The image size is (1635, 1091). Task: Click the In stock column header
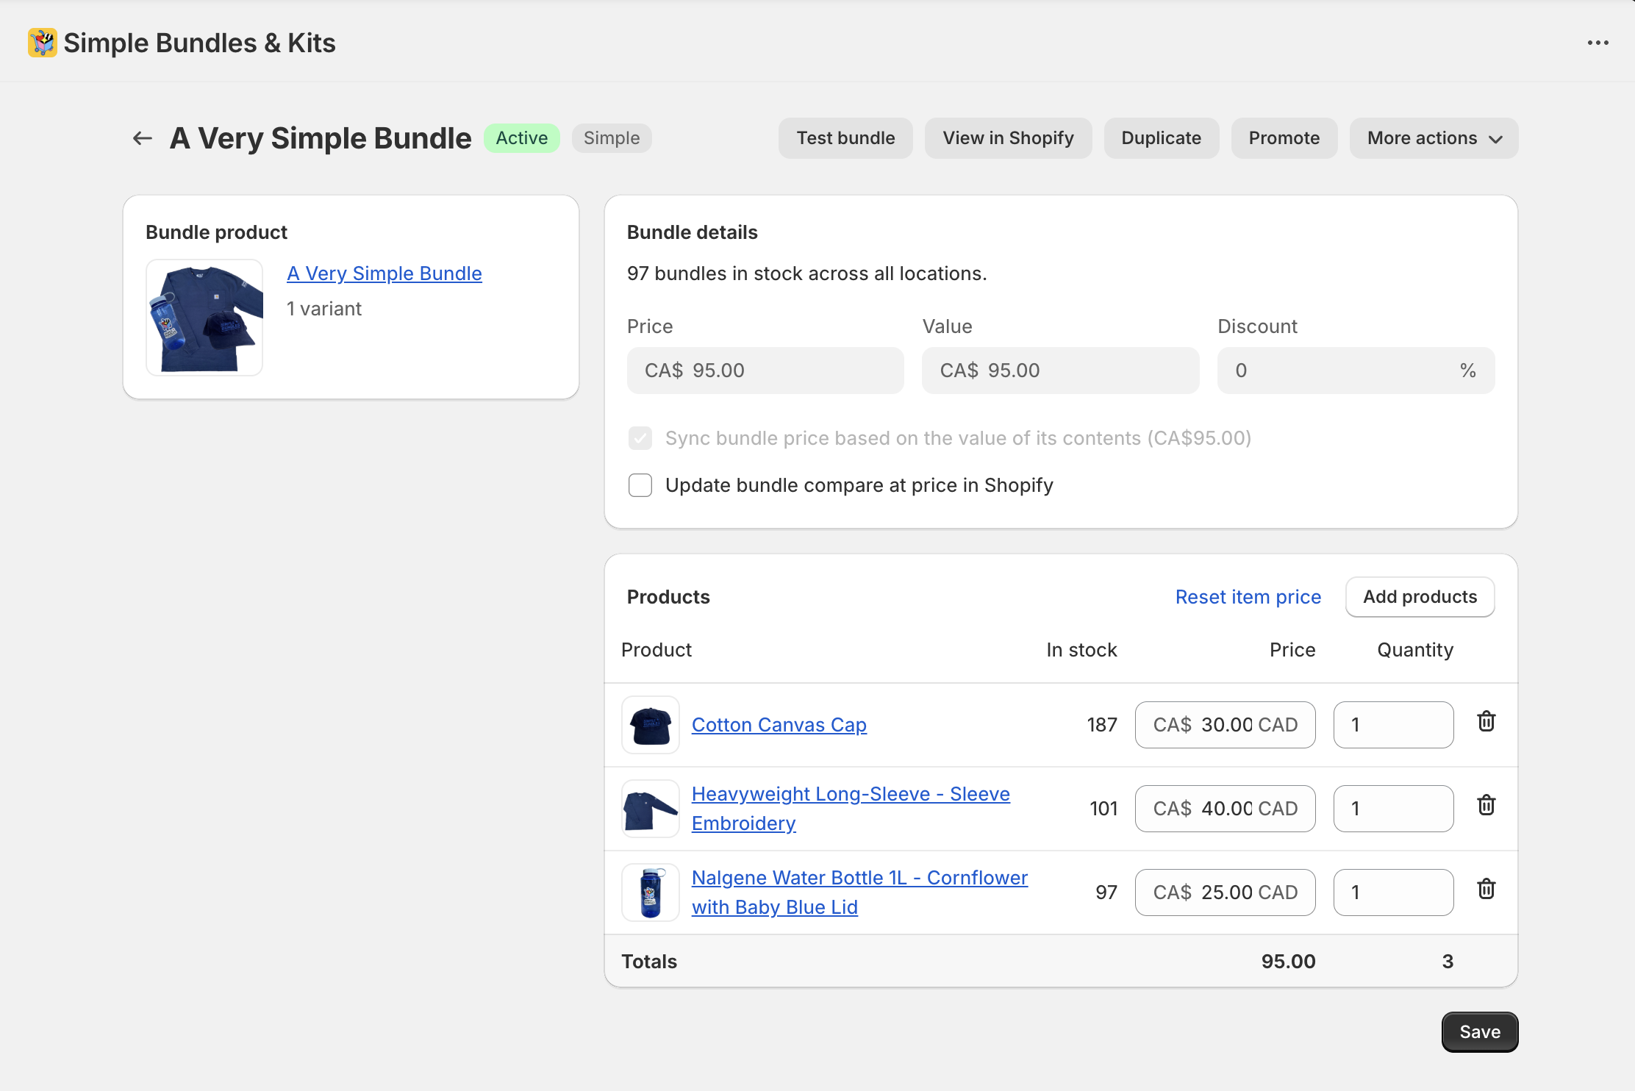[1081, 650]
